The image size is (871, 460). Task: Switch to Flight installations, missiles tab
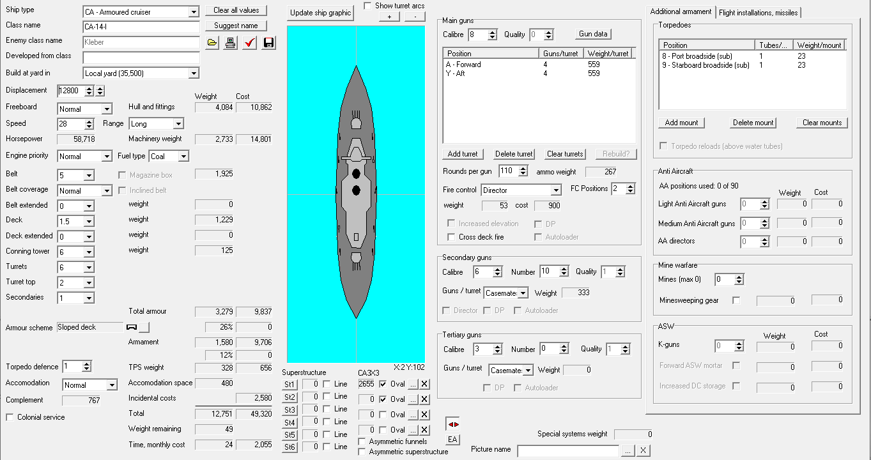click(758, 12)
